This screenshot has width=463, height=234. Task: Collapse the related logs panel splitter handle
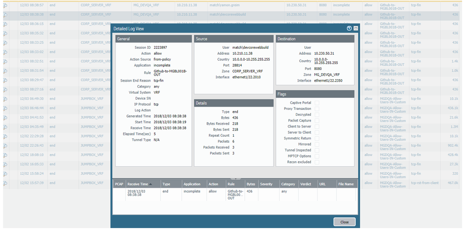(x=235, y=178)
